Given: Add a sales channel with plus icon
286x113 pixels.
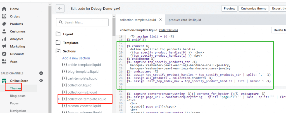Looking at the screenshot, I should click(x=41, y=73).
